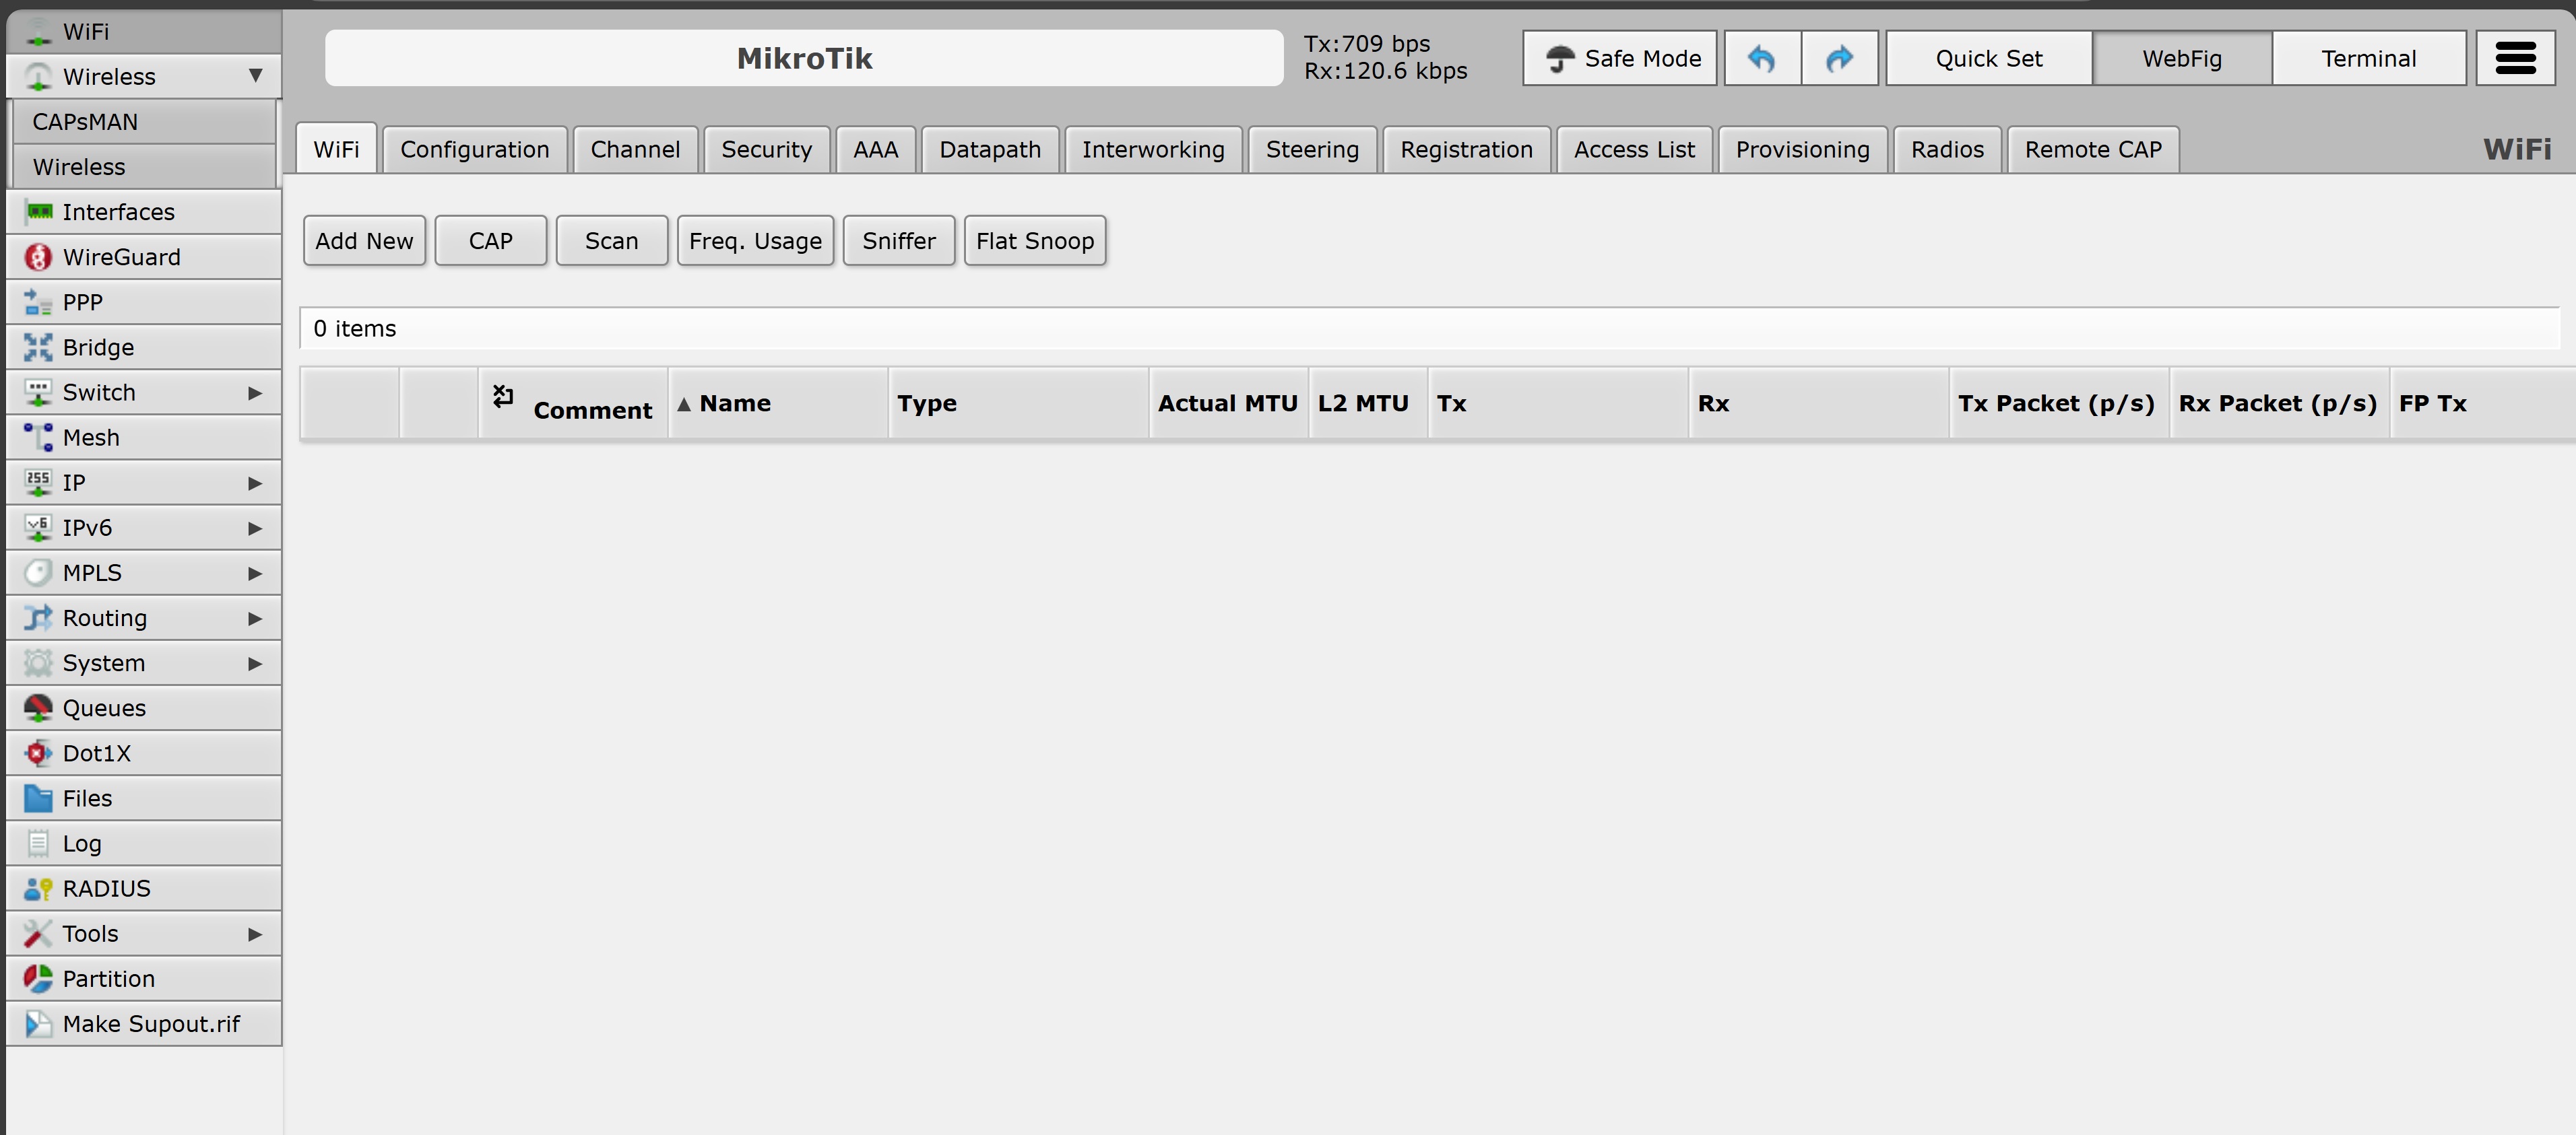This screenshot has height=1135, width=2576.
Task: Click the Dot1X icon
Action: (38, 753)
